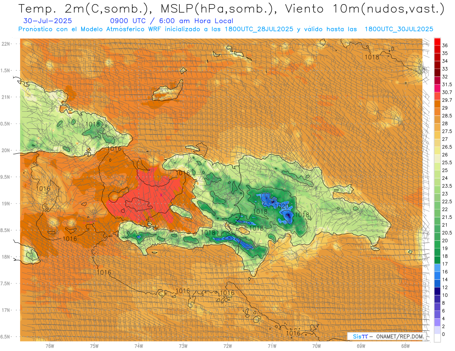
Task: Click the 29.7 value on the color scale
Action: click(x=447, y=100)
